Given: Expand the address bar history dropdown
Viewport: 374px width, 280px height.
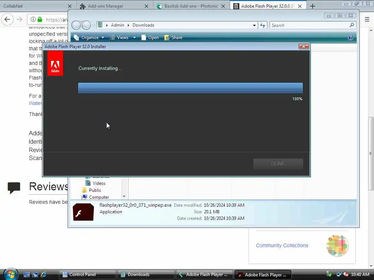Looking at the screenshot, I should point(254,25).
